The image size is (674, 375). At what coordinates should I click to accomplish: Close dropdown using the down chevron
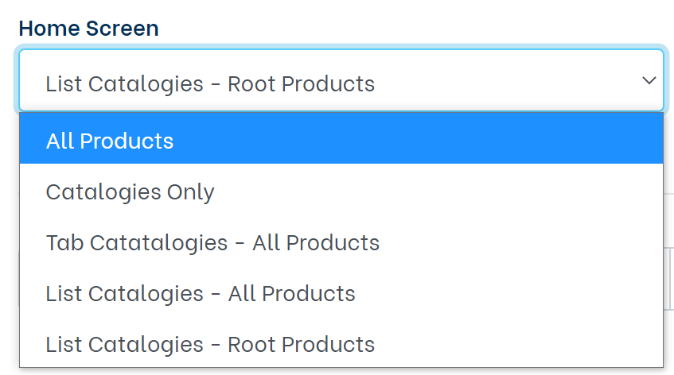click(649, 81)
